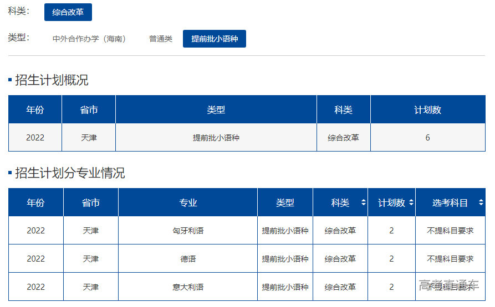This screenshot has width=495, height=307.
Task: Select the 提前批小语种 type button
Action: pyautogui.click(x=215, y=39)
